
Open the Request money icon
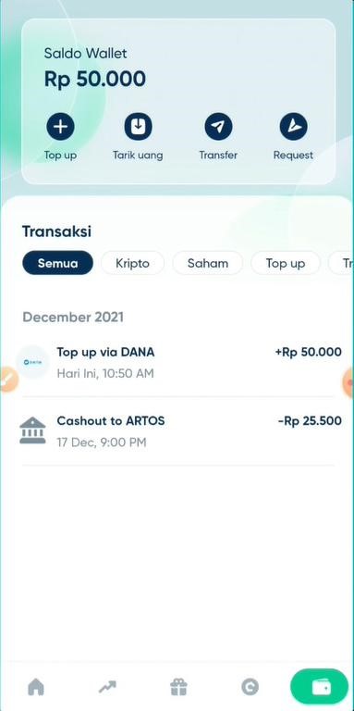(x=293, y=127)
